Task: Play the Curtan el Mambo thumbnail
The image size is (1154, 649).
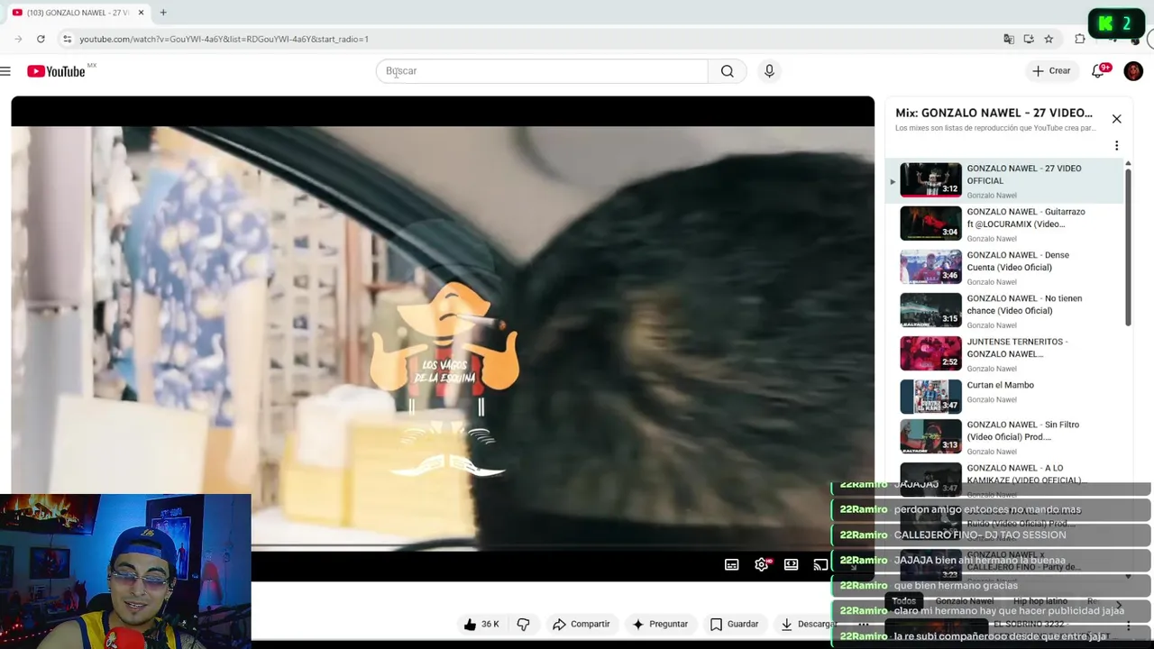Action: [x=930, y=397]
